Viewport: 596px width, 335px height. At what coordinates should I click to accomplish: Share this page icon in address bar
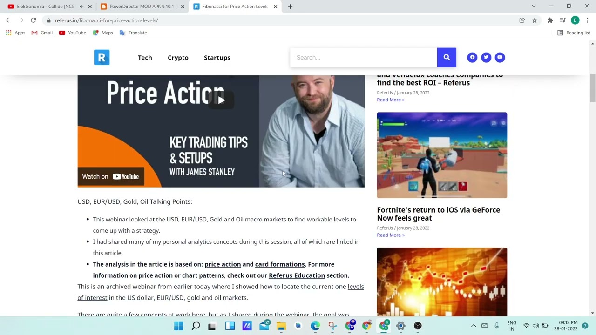tap(522, 20)
